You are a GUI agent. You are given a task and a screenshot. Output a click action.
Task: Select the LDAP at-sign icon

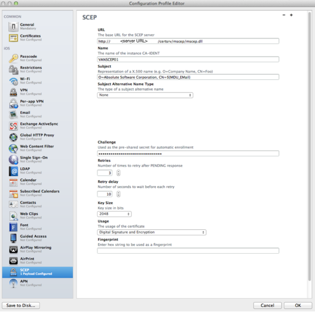tap(13, 171)
